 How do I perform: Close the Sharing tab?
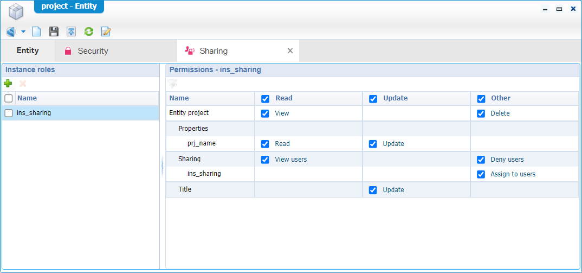290,50
